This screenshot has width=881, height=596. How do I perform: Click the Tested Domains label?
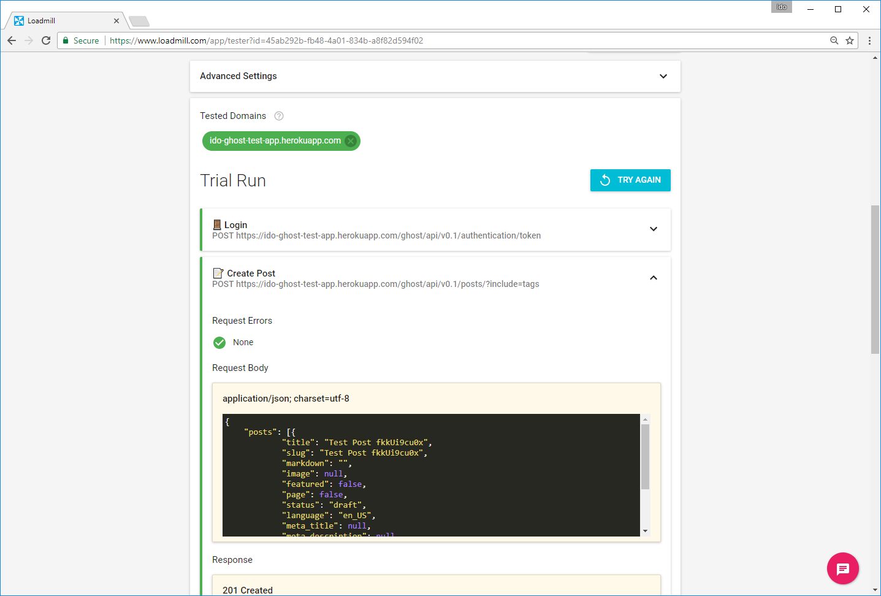233,116
